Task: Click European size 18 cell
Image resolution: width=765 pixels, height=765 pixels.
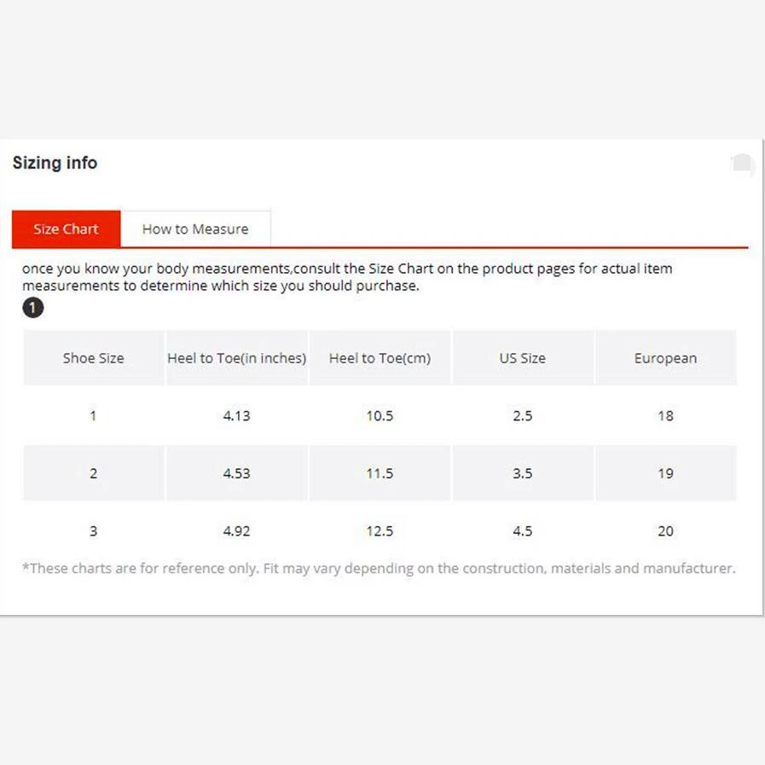Action: (665, 415)
